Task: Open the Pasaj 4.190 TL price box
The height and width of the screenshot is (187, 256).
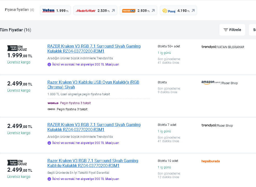Action: [178, 11]
